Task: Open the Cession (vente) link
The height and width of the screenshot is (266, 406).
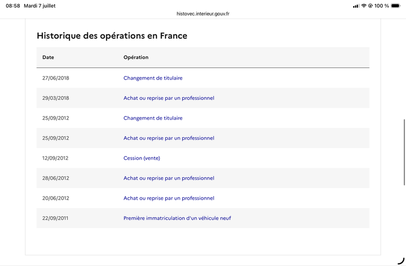Action: [x=142, y=158]
